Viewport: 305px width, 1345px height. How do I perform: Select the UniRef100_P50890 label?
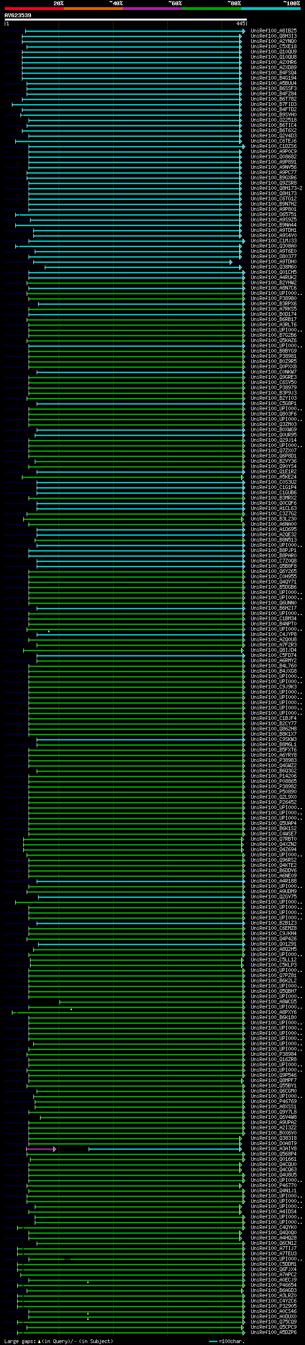[x=273, y=792]
